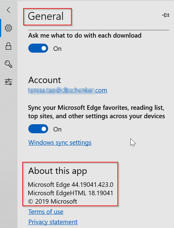The height and width of the screenshot is (228, 174).
Task: Click the About this app heading
Action: tap(57, 171)
